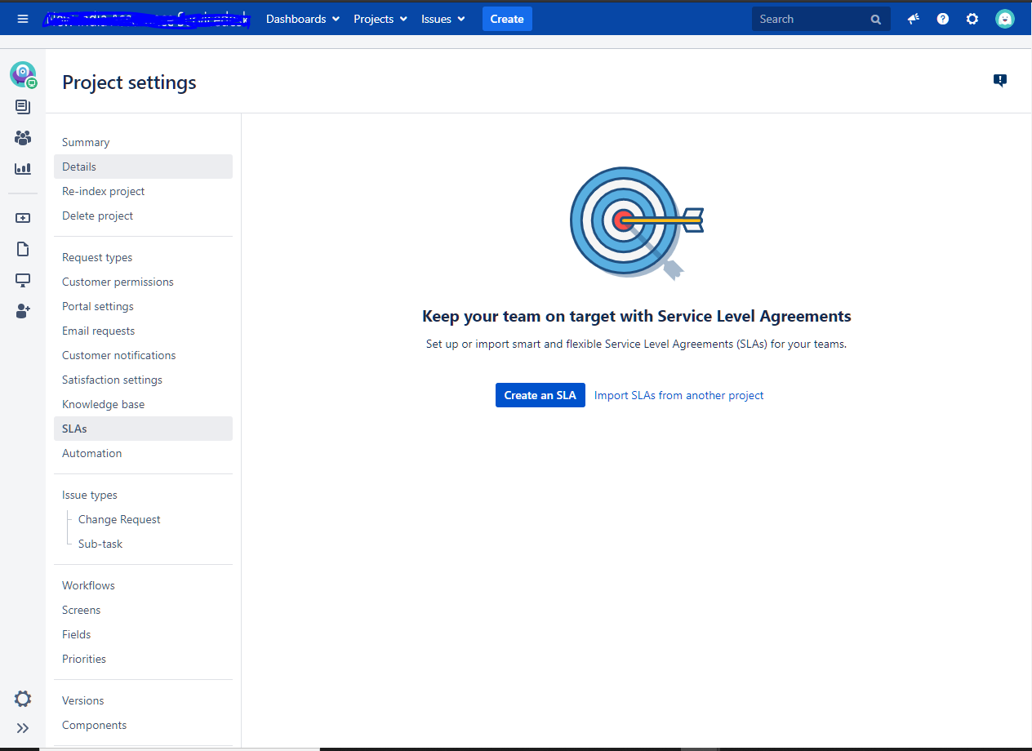Open the hamburger navigation menu
This screenshot has height=751, width=1032.
[x=23, y=19]
